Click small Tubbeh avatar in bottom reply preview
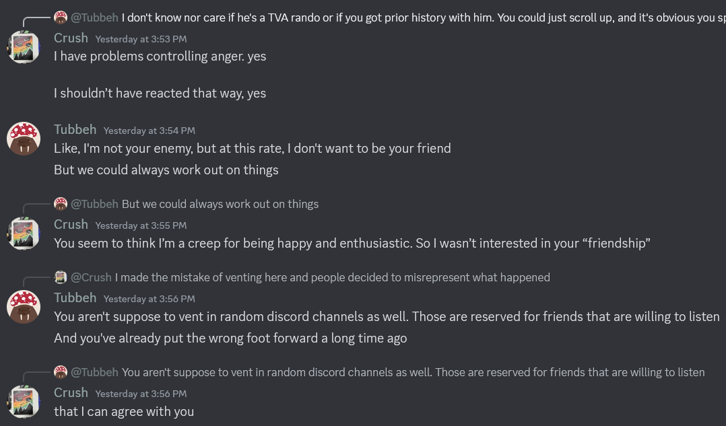This screenshot has height=426, width=726. click(61, 372)
